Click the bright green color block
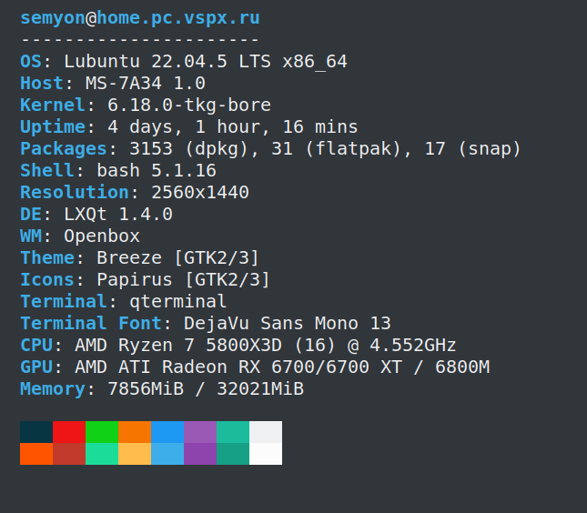 pos(102,431)
